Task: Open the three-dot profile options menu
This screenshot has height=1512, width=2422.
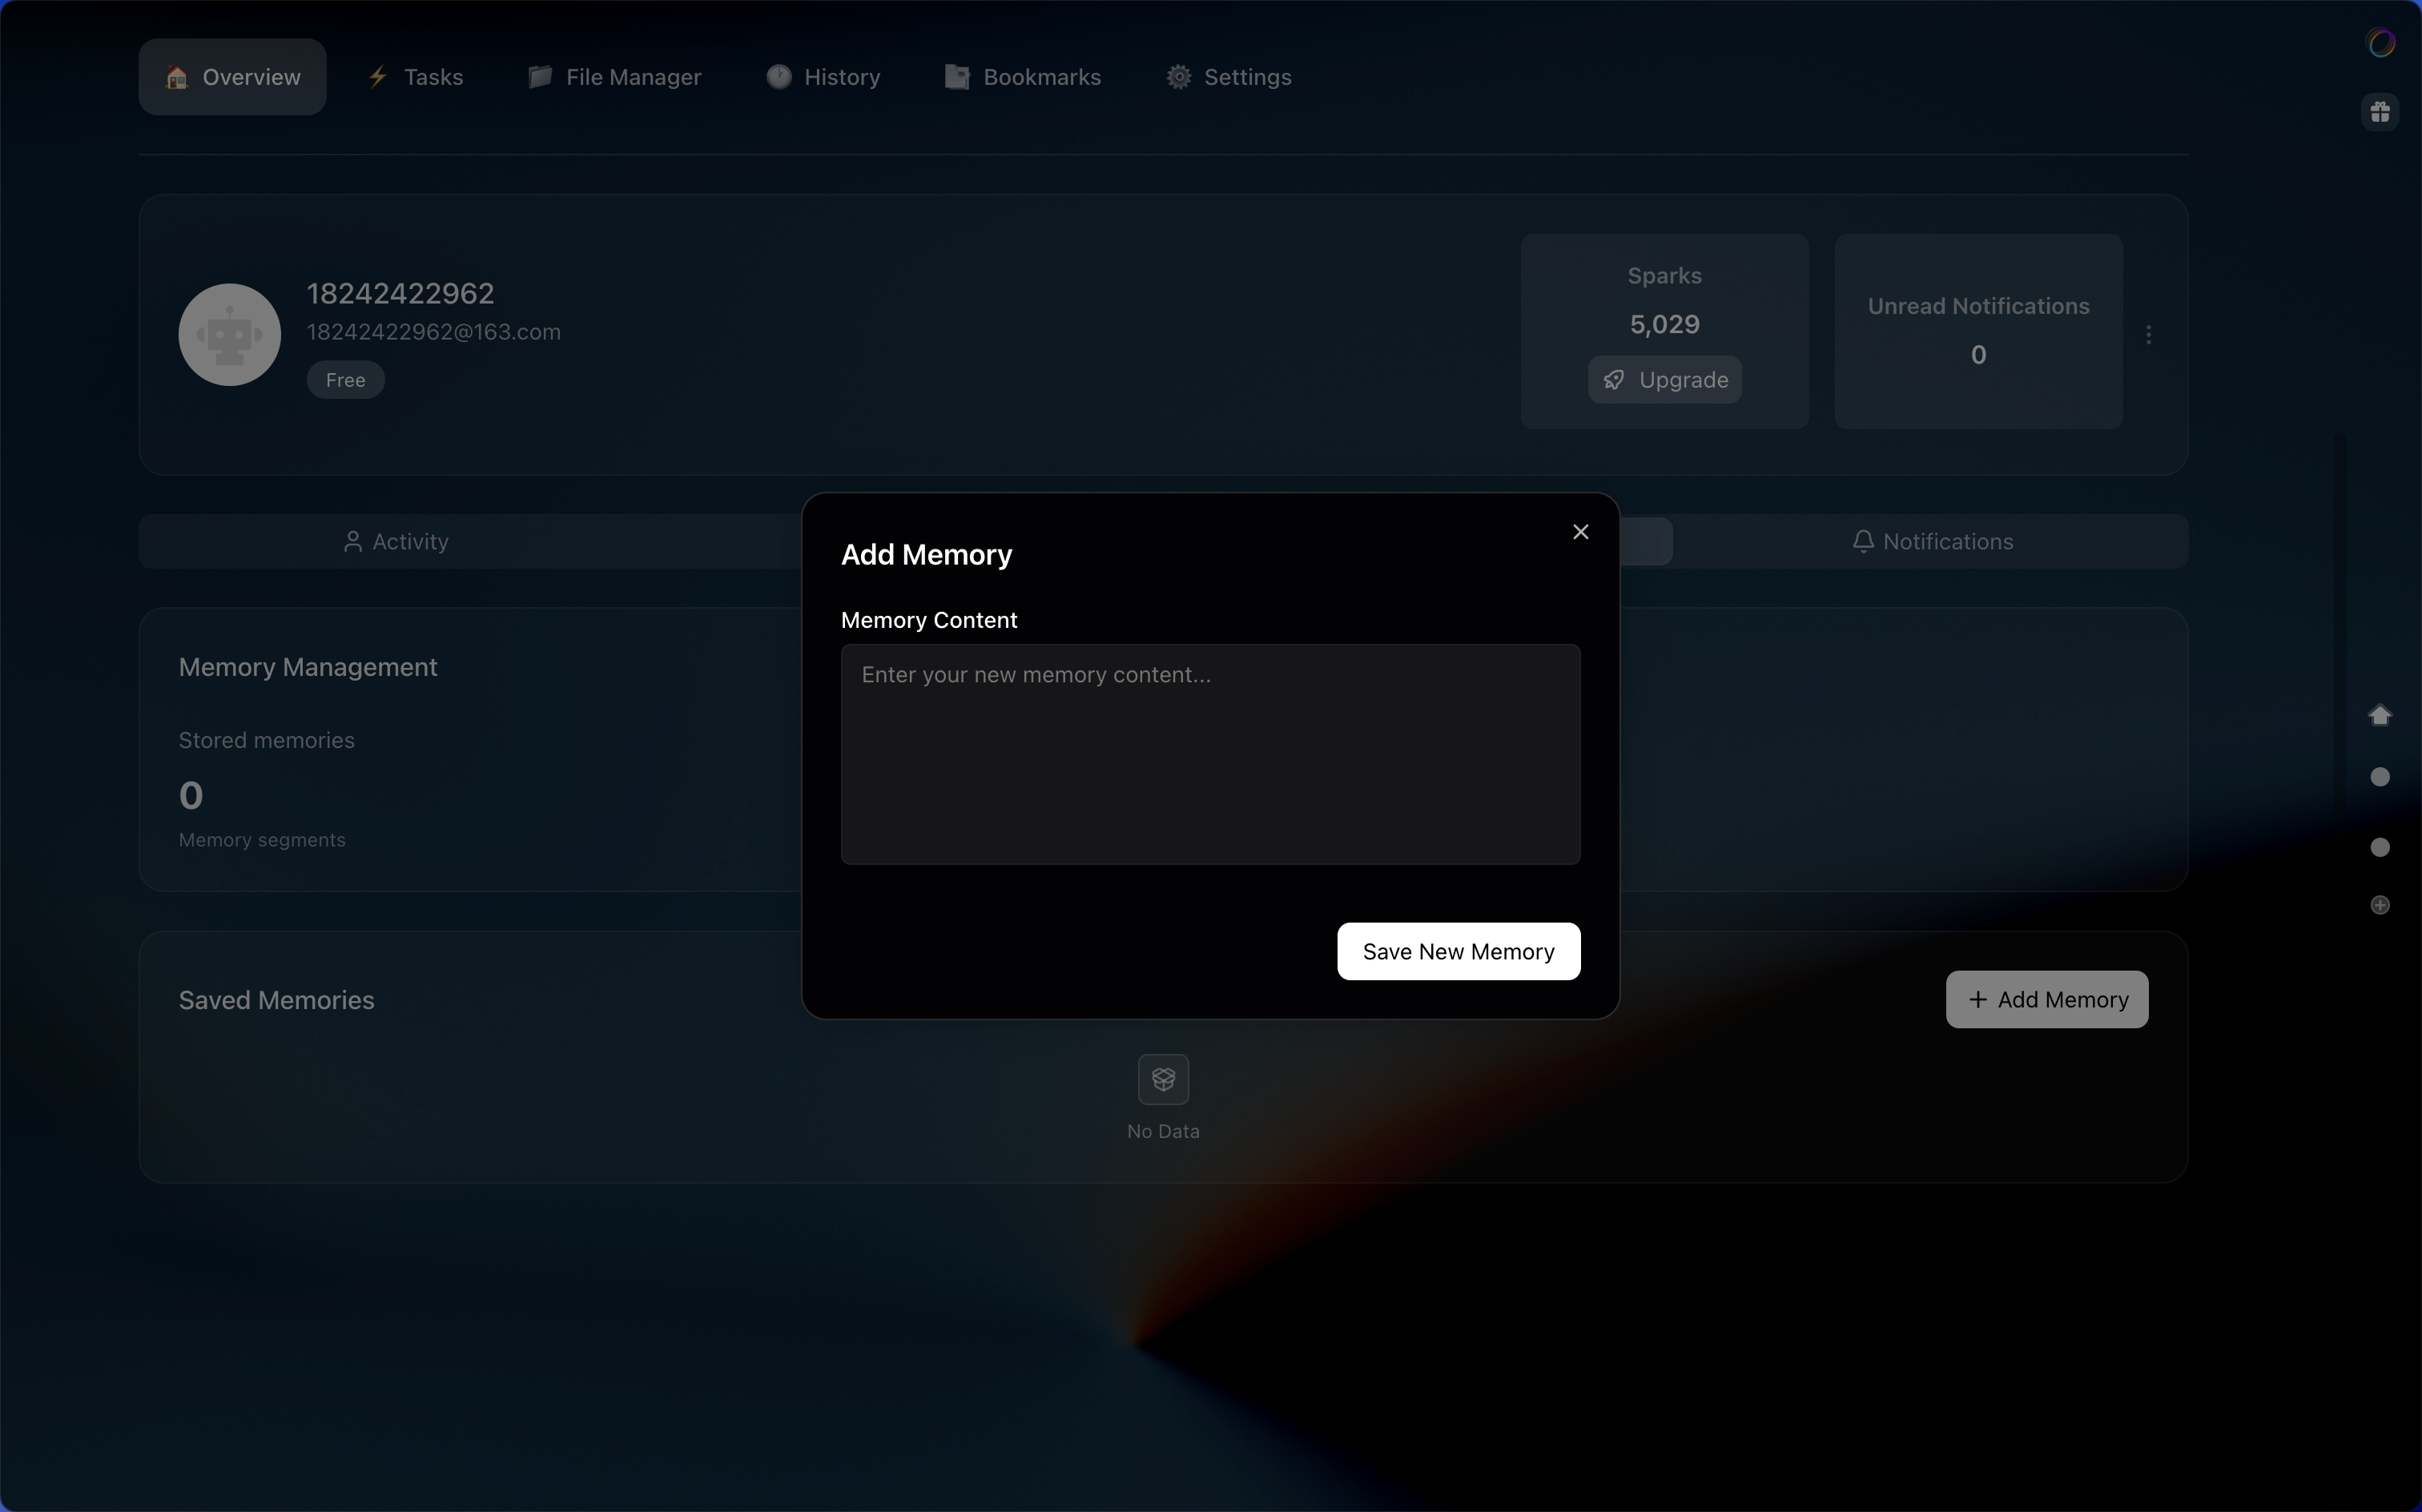Action: 2148,334
